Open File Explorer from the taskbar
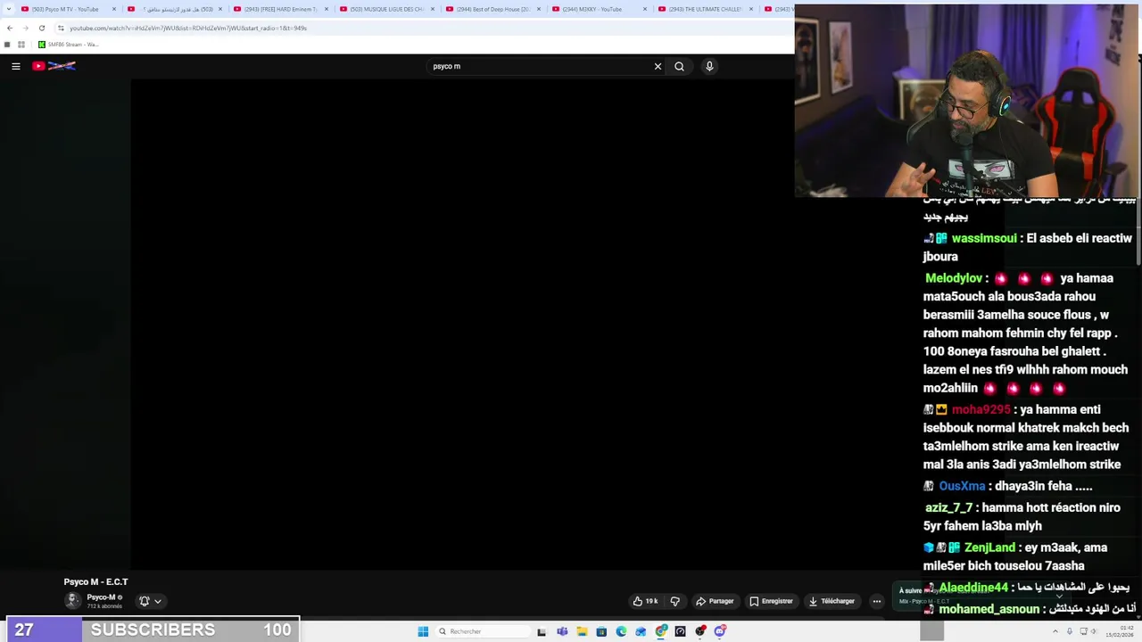Screen dimensions: 1142x642 [x=582, y=631]
